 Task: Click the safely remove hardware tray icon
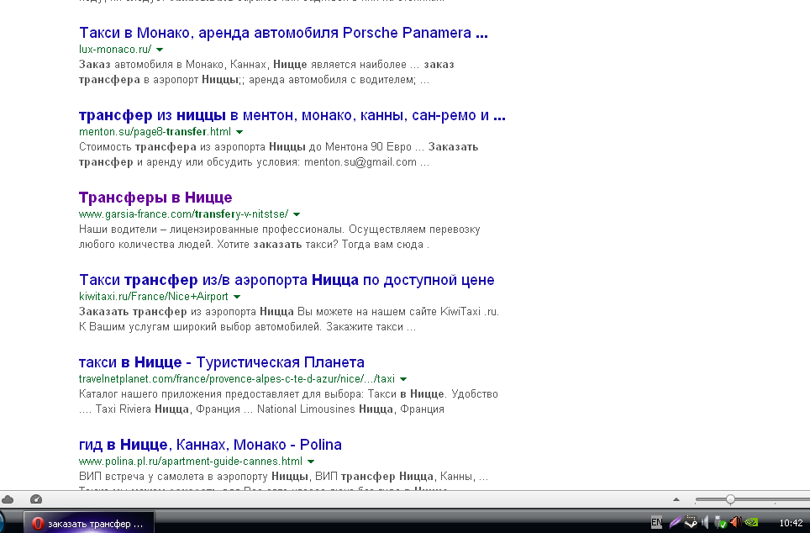coord(721,523)
